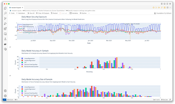
Task: Select the research.ipynb tab
Action: [16, 7]
